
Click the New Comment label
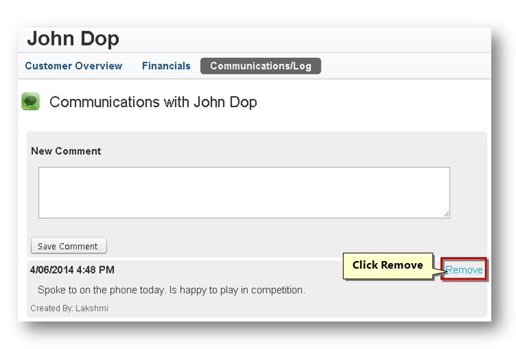[x=66, y=151]
